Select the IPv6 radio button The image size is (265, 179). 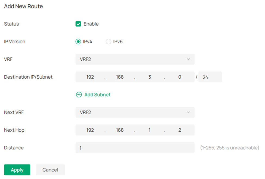pos(108,41)
